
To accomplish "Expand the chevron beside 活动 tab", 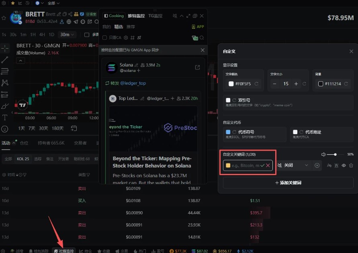I will [x=14, y=143].
